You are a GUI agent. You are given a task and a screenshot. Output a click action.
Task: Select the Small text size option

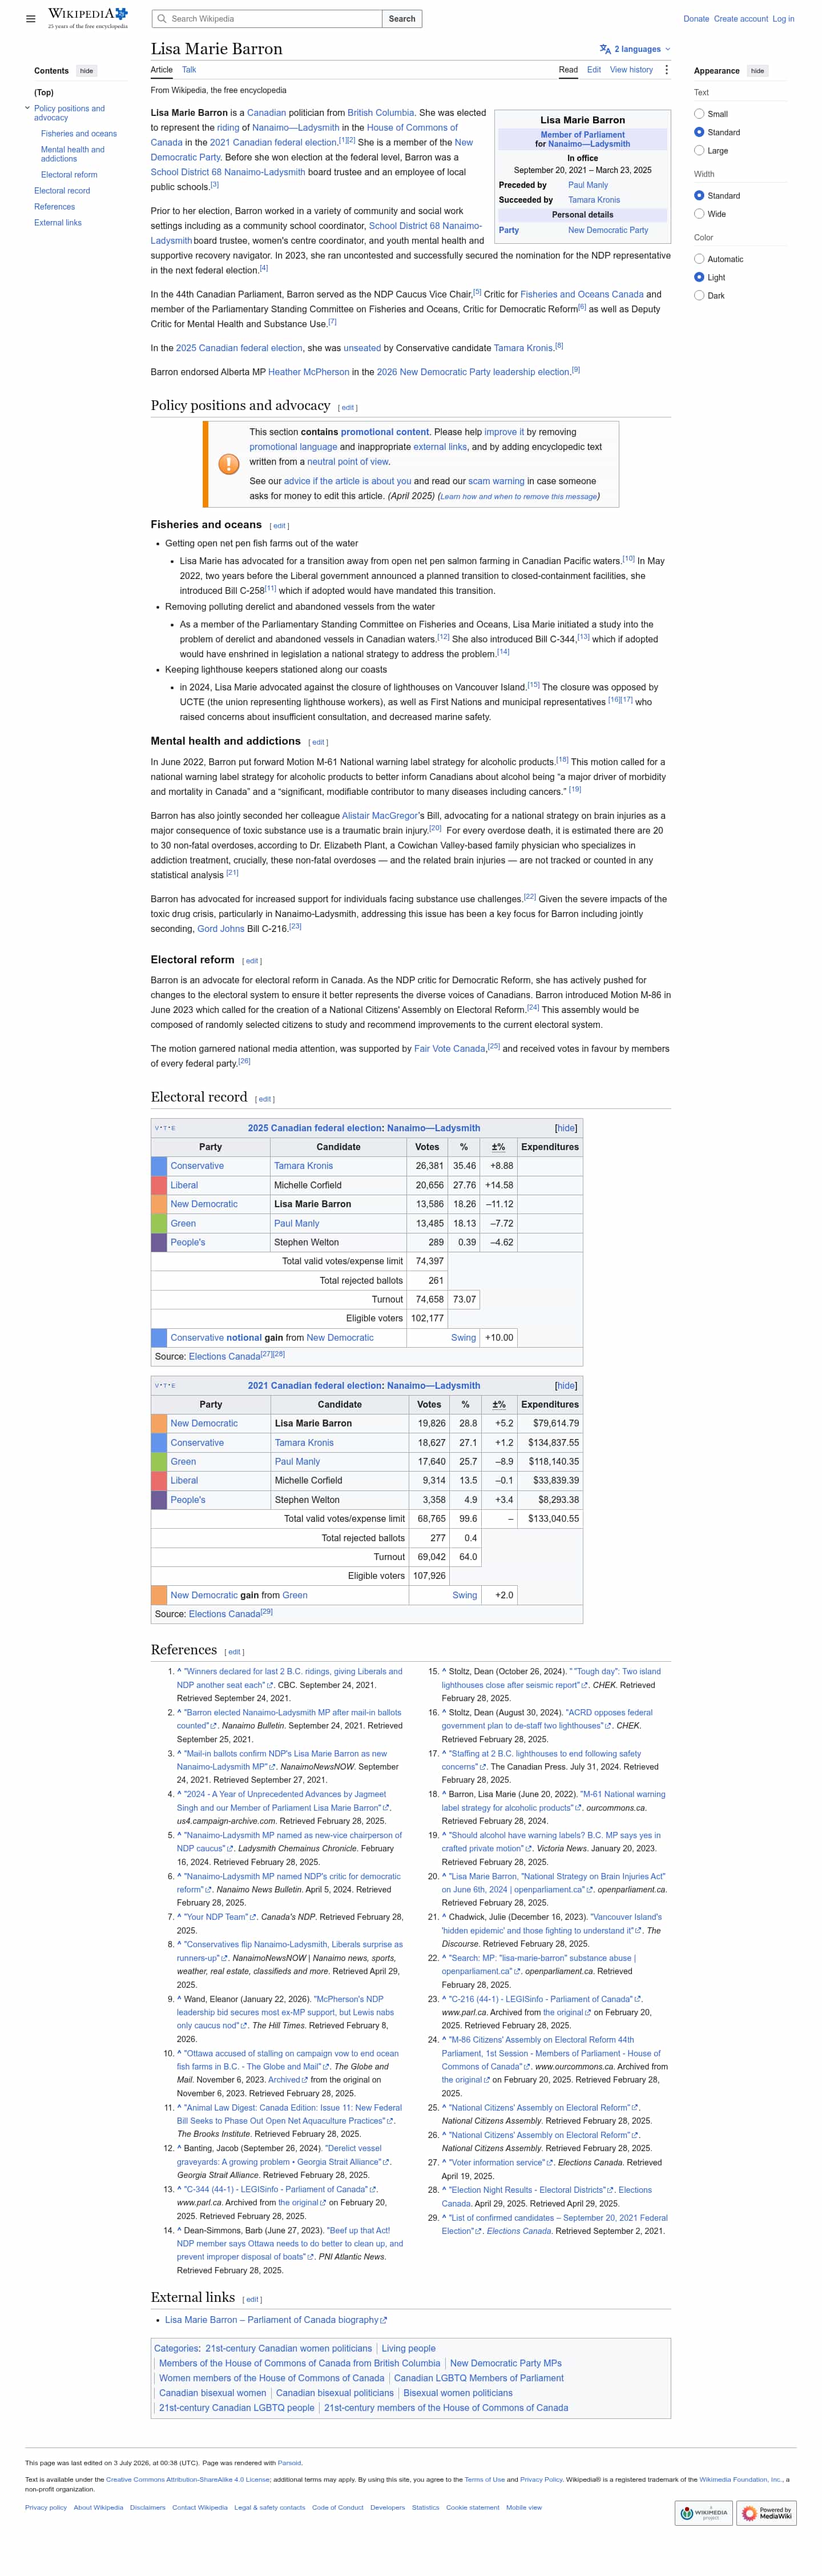tap(699, 114)
